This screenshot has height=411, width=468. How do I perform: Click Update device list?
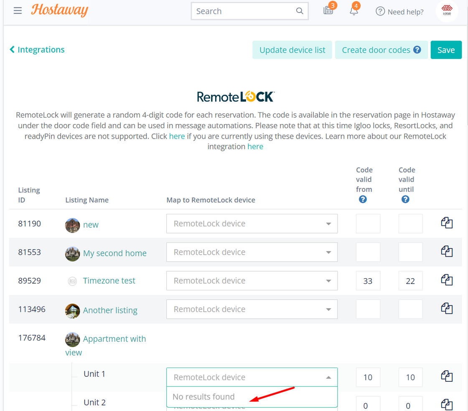click(x=292, y=49)
